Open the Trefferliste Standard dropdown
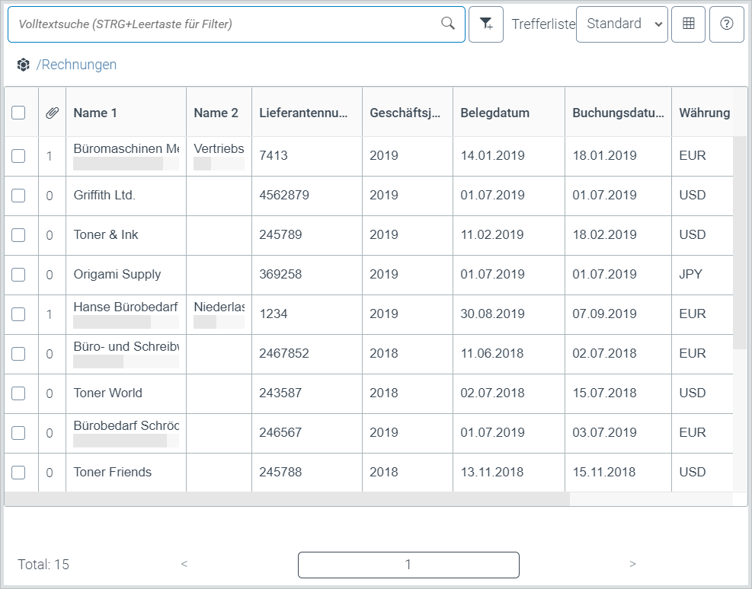Viewport: 752px width, 589px height. pyautogui.click(x=622, y=24)
